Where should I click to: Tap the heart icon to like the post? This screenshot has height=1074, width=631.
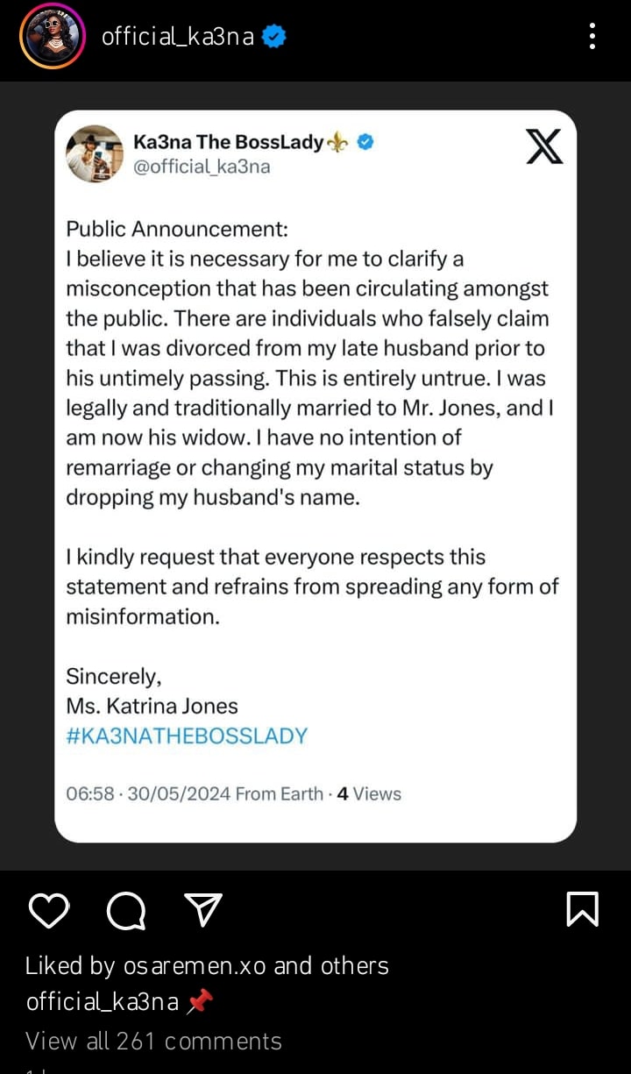coord(49,911)
